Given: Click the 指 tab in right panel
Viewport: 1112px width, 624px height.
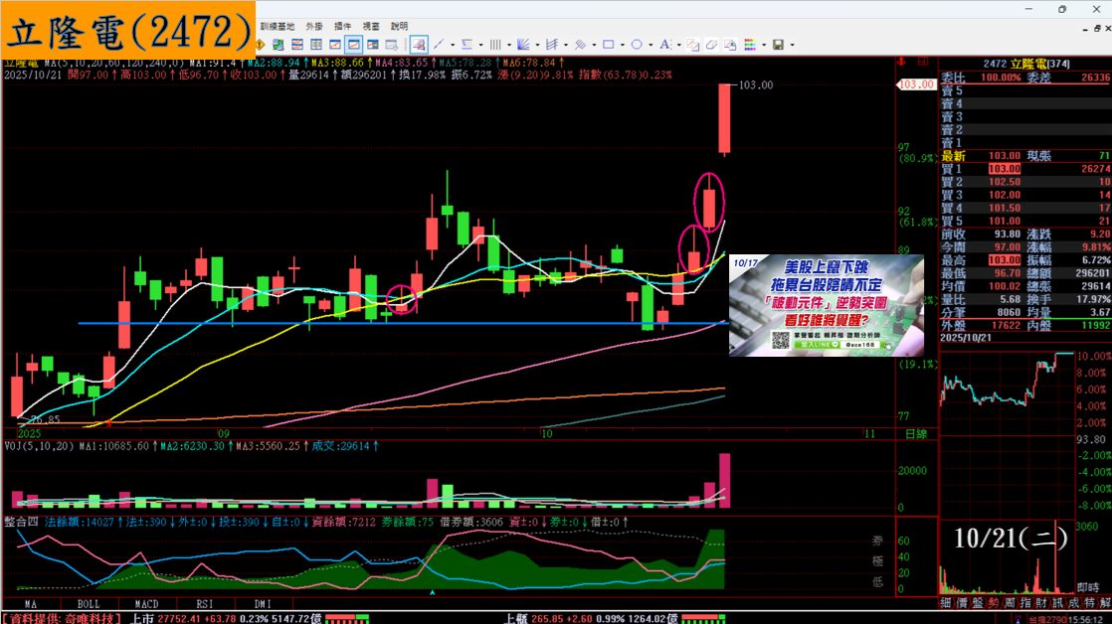Looking at the screenshot, I should [x=1025, y=603].
